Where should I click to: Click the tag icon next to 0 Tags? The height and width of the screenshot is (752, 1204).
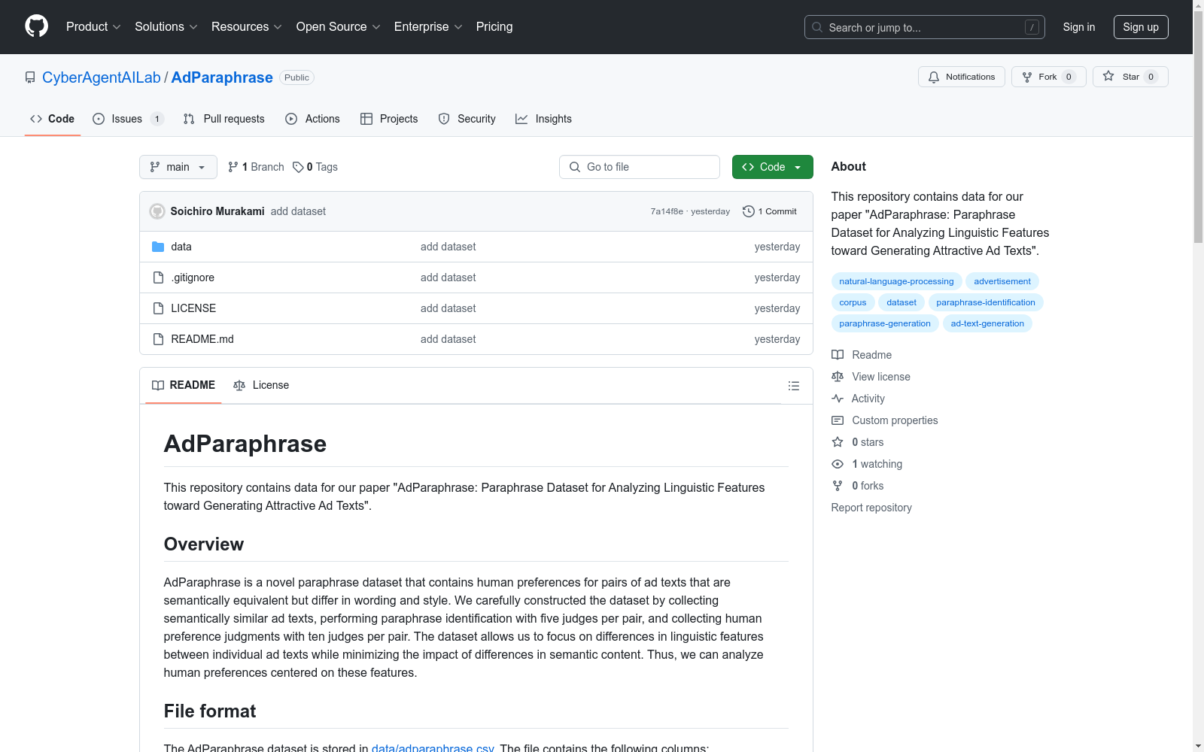[x=298, y=167]
